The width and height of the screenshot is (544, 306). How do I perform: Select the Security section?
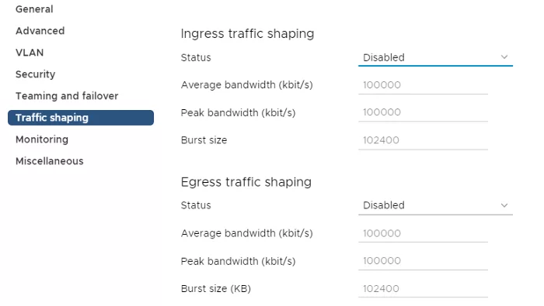[36, 74]
